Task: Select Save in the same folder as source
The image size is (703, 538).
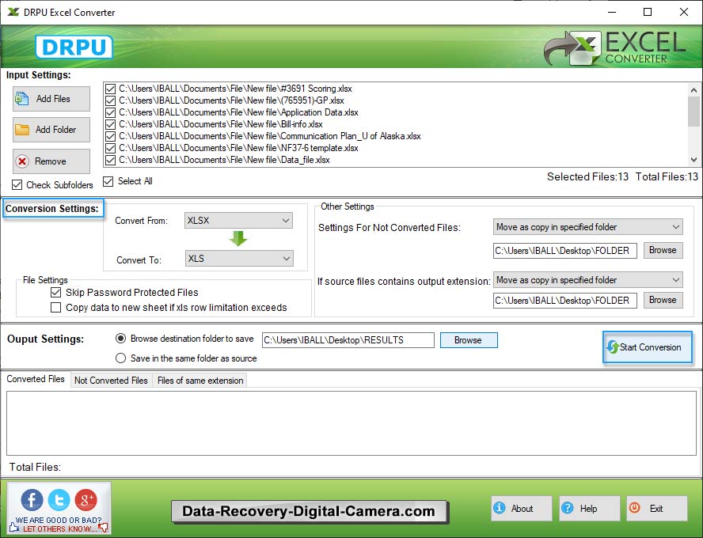Action: 120,358
